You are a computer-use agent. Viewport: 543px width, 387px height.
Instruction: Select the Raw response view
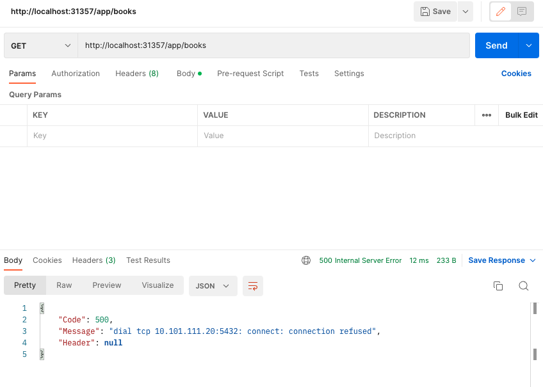tap(64, 285)
